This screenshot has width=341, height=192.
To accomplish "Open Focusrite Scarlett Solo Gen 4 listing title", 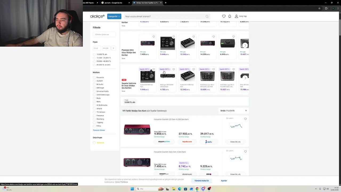I will pyautogui.click(x=170, y=152).
